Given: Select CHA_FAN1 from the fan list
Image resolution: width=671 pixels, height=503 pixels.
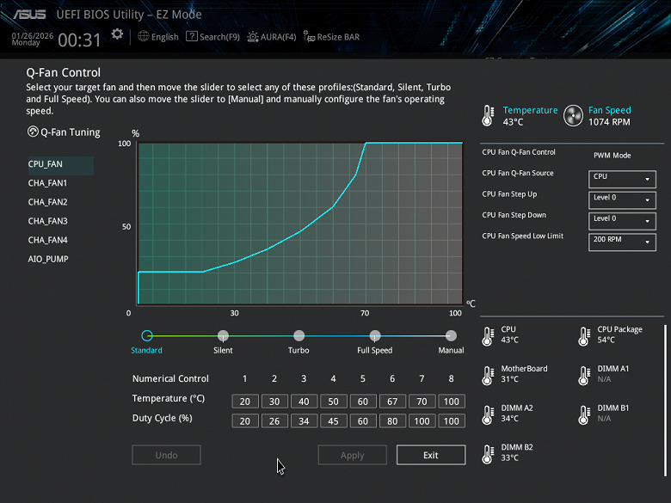Looking at the screenshot, I should click(x=47, y=183).
